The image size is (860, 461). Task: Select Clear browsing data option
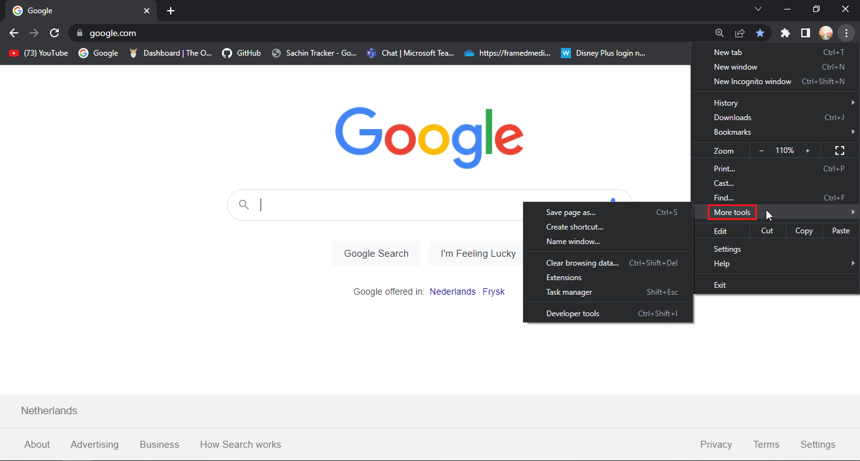pyautogui.click(x=582, y=263)
